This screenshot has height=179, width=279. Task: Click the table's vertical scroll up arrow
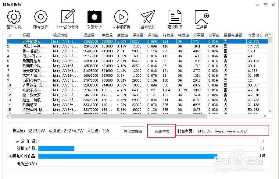pos(270,34)
